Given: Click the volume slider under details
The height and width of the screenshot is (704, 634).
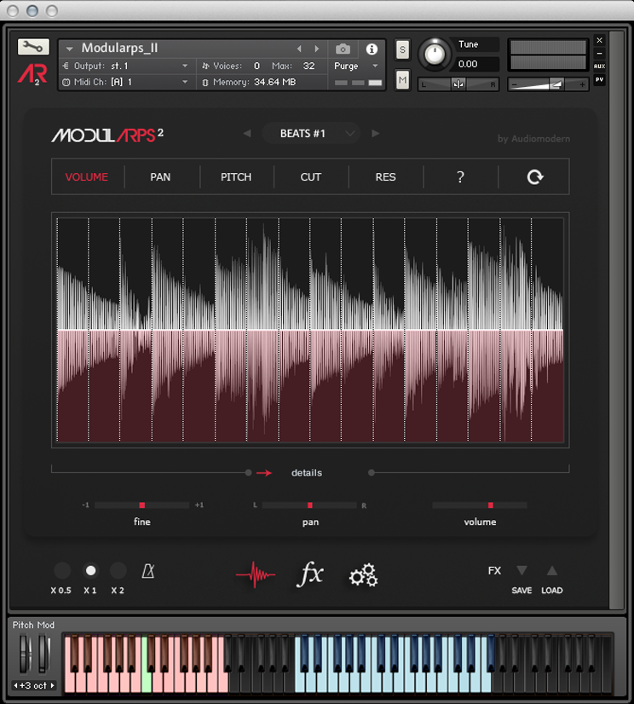Looking at the screenshot, I should 480,505.
